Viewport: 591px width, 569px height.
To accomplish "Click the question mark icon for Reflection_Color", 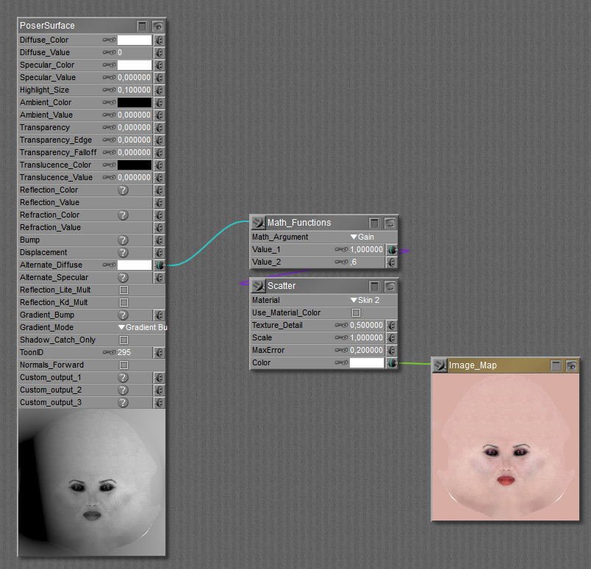I will pyautogui.click(x=123, y=190).
